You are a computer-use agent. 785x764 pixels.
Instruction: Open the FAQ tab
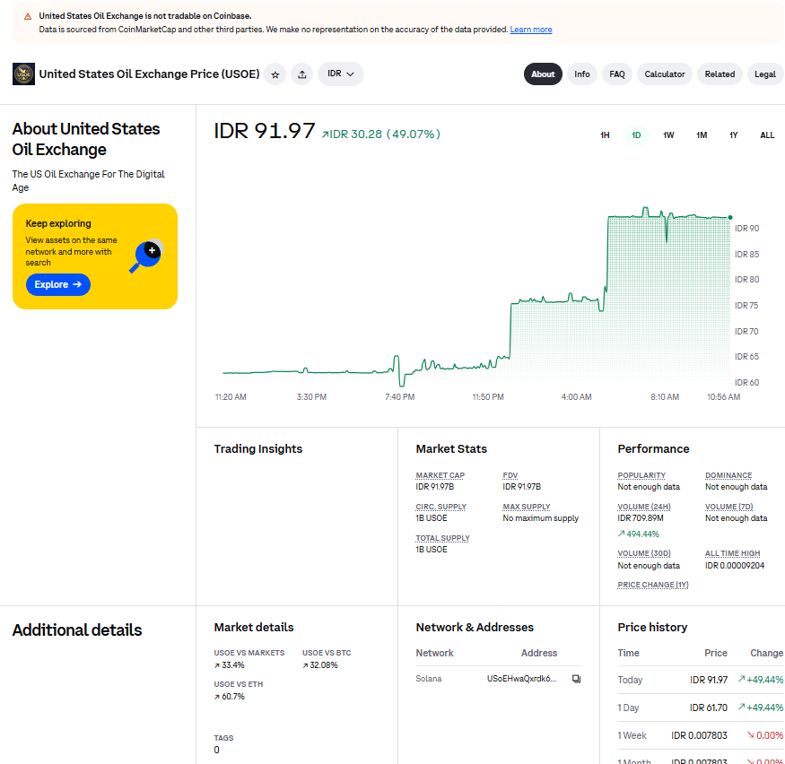pyautogui.click(x=617, y=74)
